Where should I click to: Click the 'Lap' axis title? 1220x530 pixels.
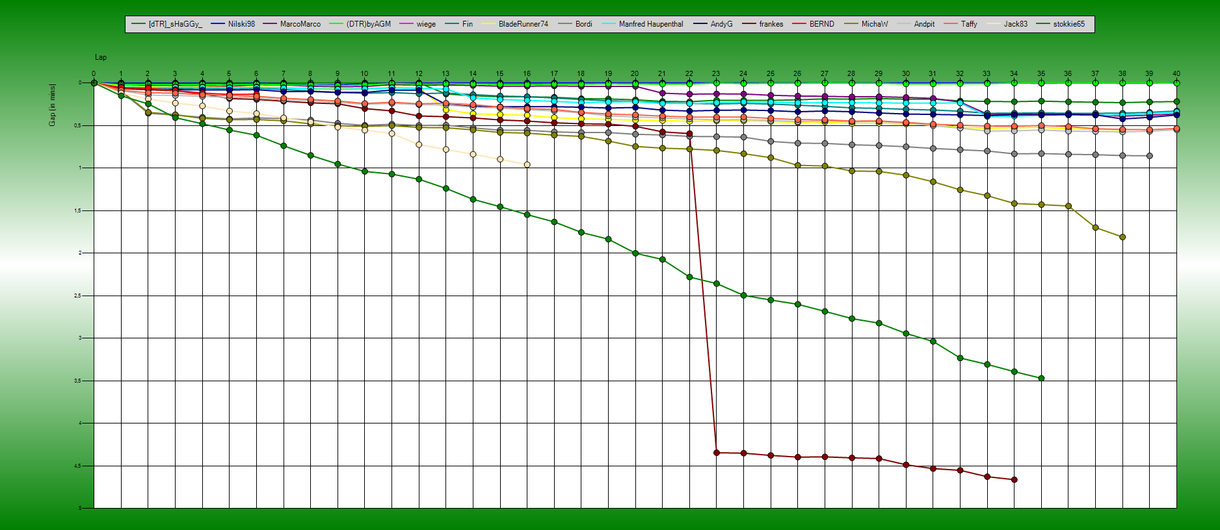pyautogui.click(x=101, y=57)
